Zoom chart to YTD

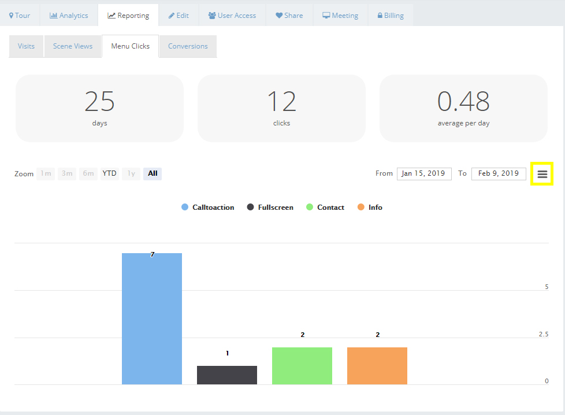point(110,173)
